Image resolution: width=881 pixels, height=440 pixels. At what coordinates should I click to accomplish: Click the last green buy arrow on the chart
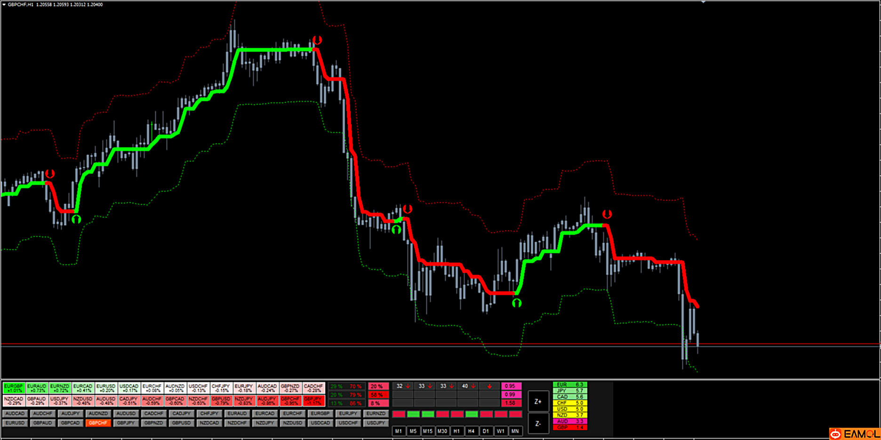coord(517,303)
